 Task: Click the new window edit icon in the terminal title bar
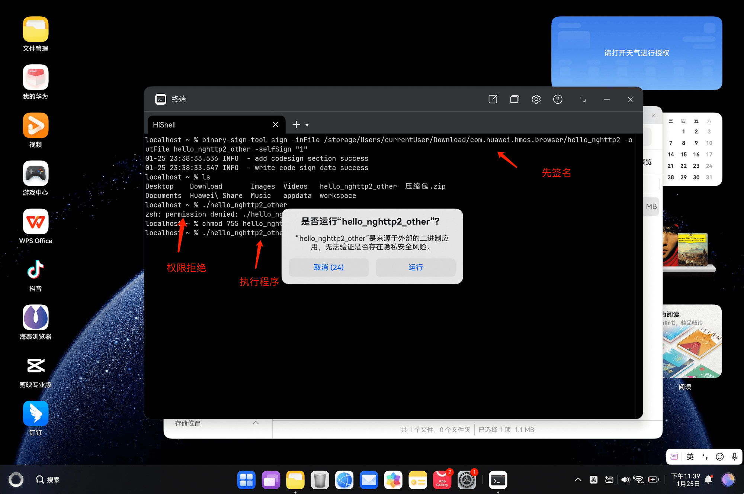(x=493, y=99)
